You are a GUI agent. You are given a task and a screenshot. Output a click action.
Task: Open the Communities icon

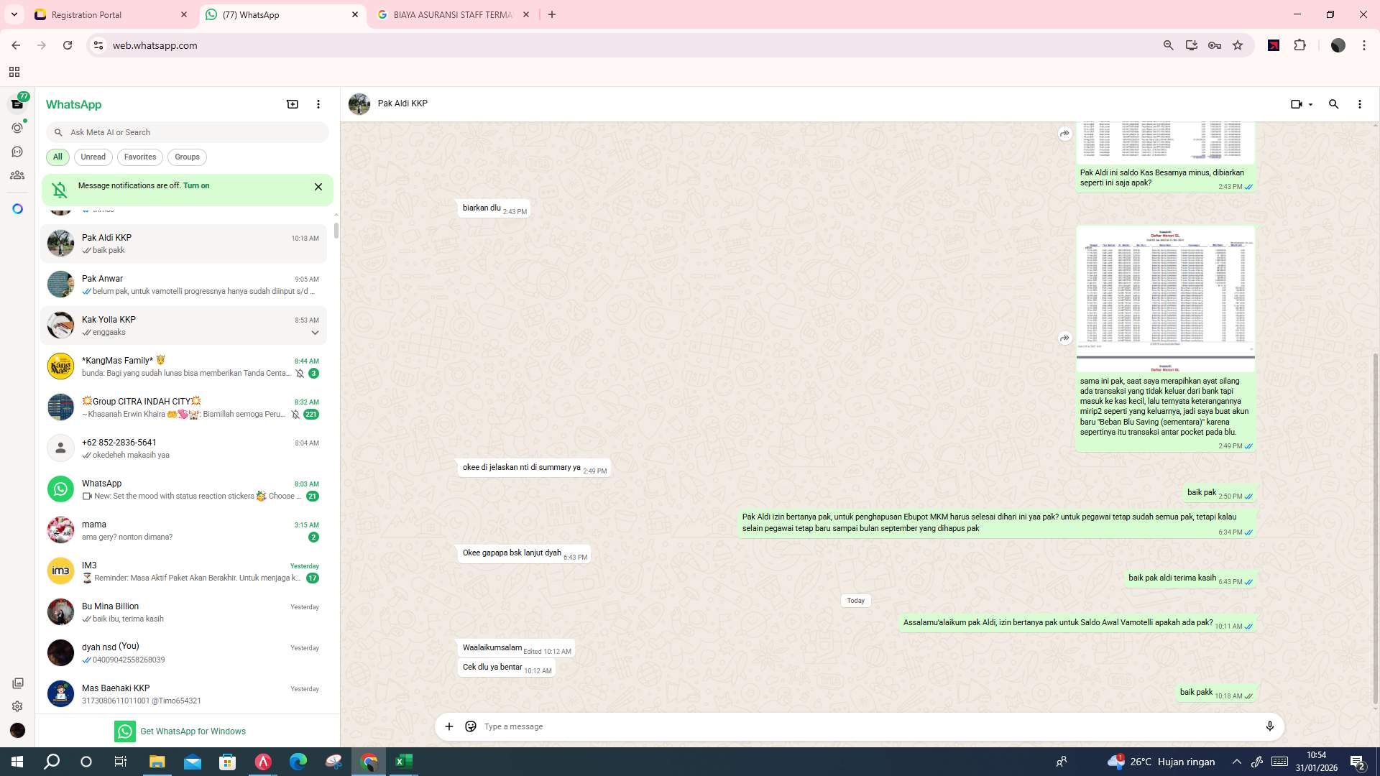[x=17, y=175]
